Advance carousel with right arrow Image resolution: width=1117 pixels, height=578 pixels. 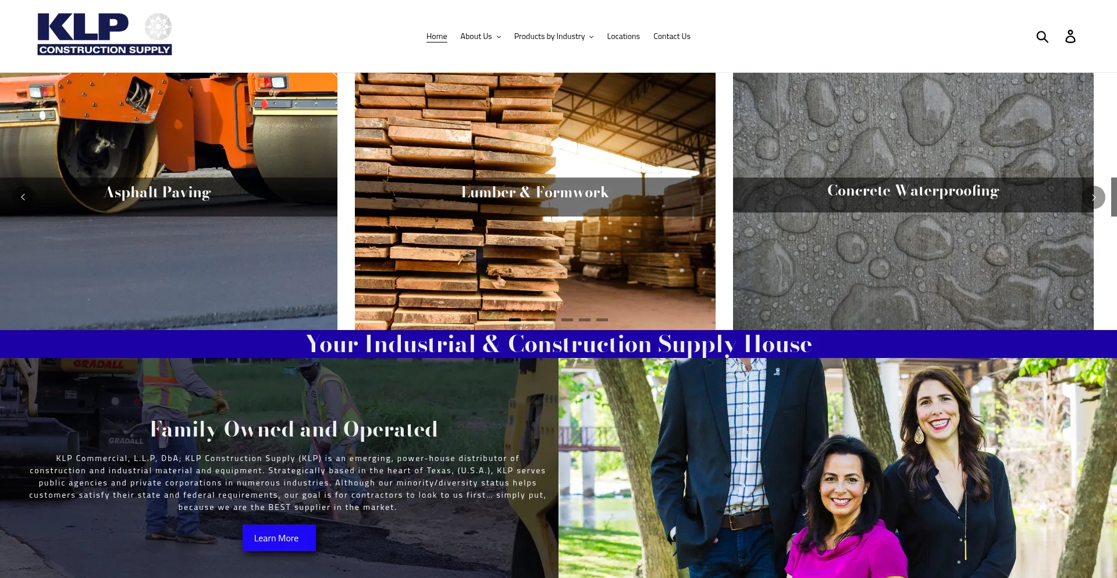(x=1094, y=197)
